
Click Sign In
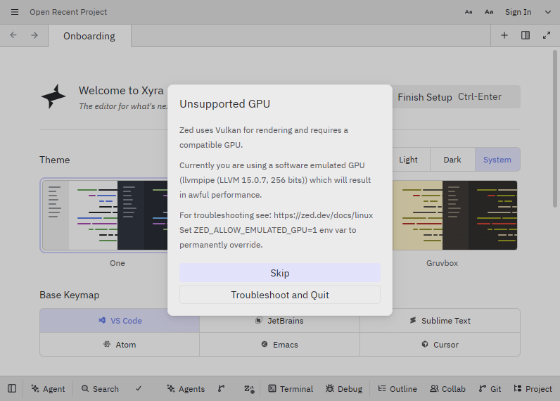518,12
